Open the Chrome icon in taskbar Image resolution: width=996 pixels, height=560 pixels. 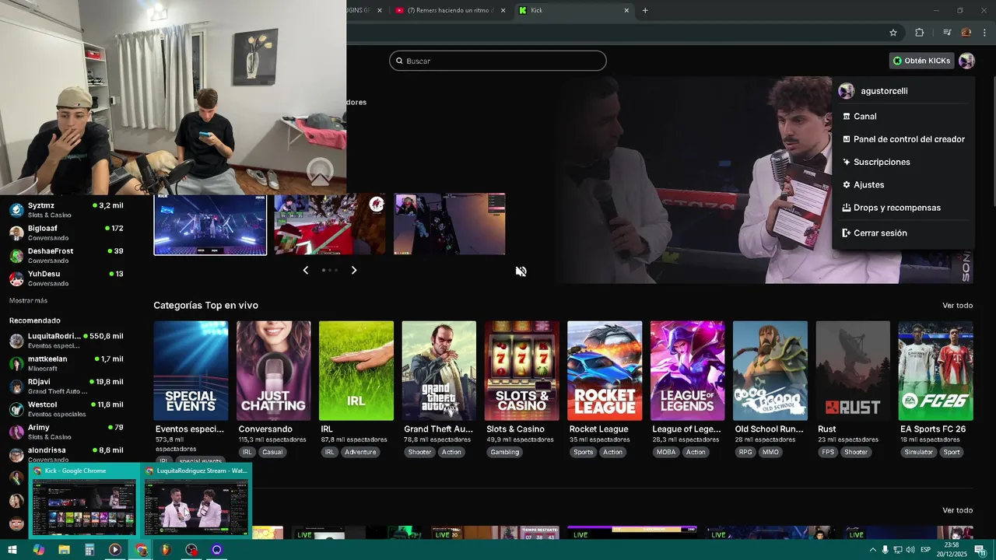[x=141, y=550]
